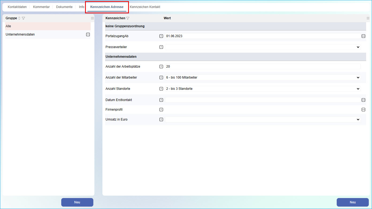
Task: Open the Kennzeichen panel hamburger menu
Action: (368, 18)
